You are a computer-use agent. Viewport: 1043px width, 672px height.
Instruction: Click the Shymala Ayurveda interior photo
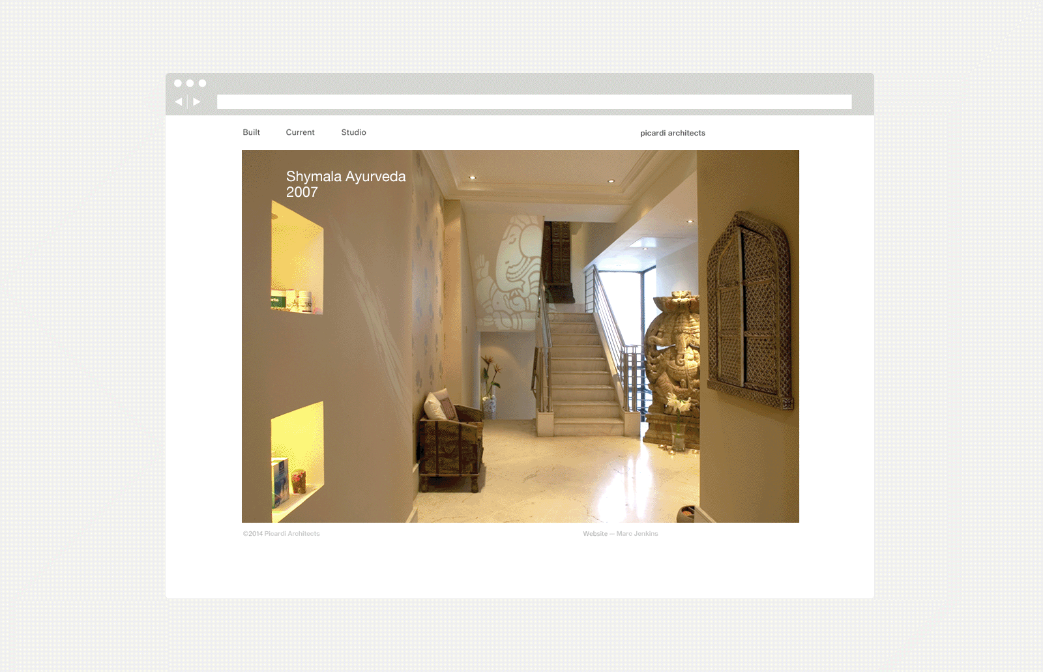pos(520,336)
